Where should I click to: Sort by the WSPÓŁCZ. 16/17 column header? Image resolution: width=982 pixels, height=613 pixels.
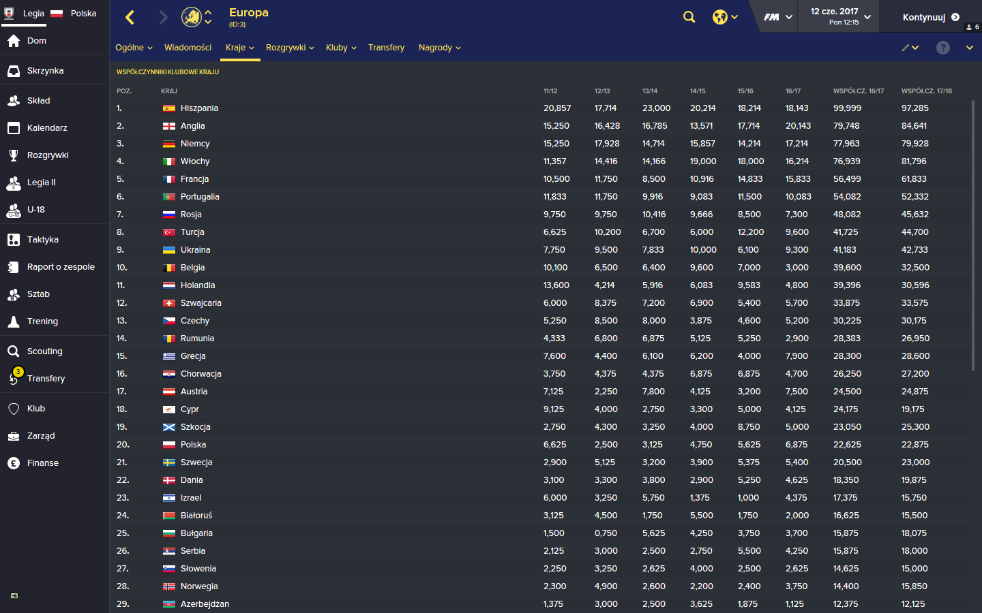pos(858,91)
